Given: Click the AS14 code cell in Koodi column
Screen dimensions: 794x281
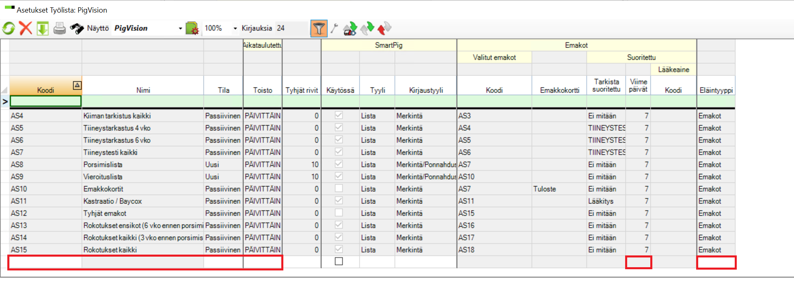Looking at the screenshot, I should coord(45,238).
